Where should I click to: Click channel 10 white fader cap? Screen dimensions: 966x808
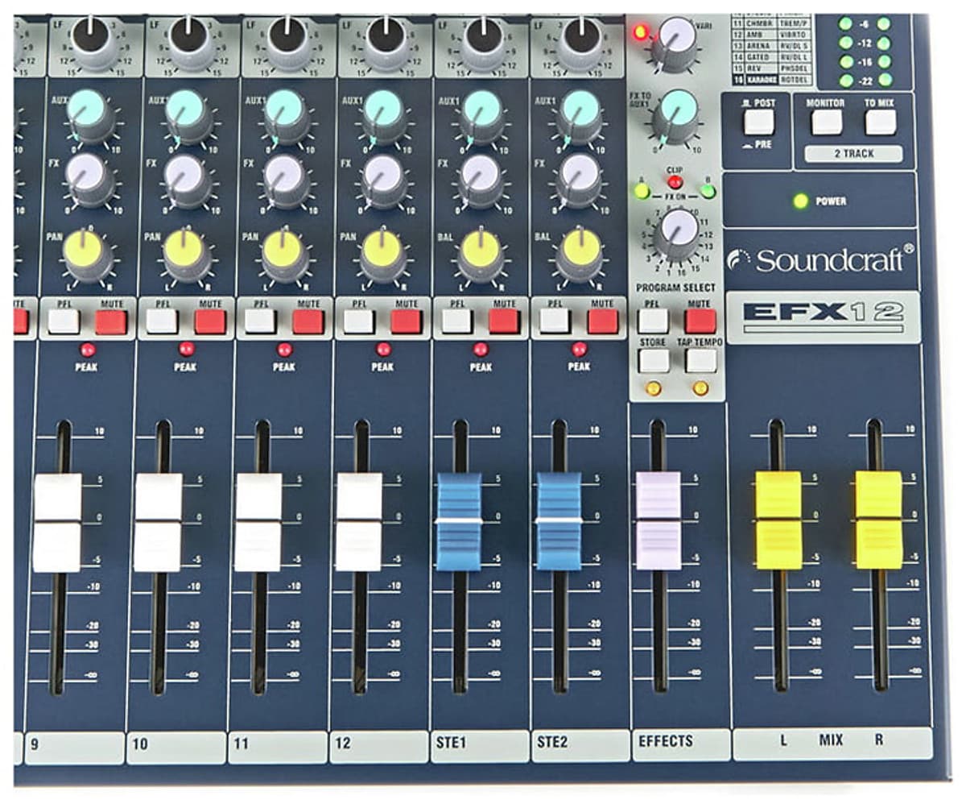pyautogui.click(x=158, y=523)
